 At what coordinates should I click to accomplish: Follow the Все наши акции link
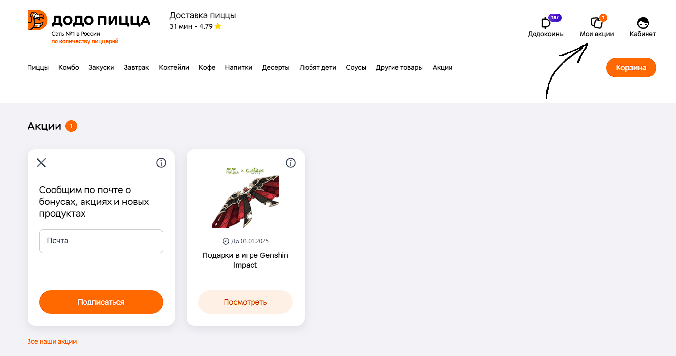(52, 342)
